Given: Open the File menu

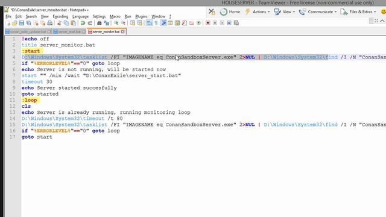Looking at the screenshot, I should point(8,16).
